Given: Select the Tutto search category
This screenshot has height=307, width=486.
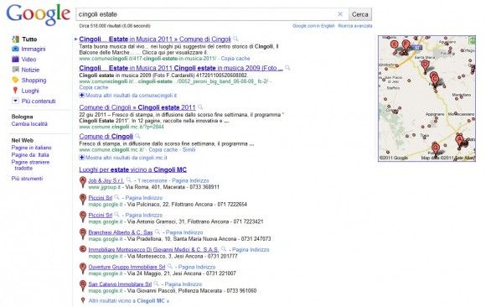Looking at the screenshot, I should coord(29,39).
